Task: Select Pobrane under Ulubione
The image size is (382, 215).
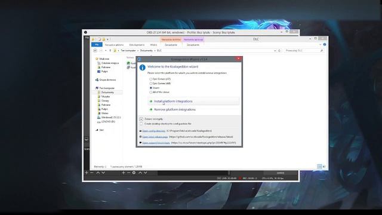Action: pos(104,67)
